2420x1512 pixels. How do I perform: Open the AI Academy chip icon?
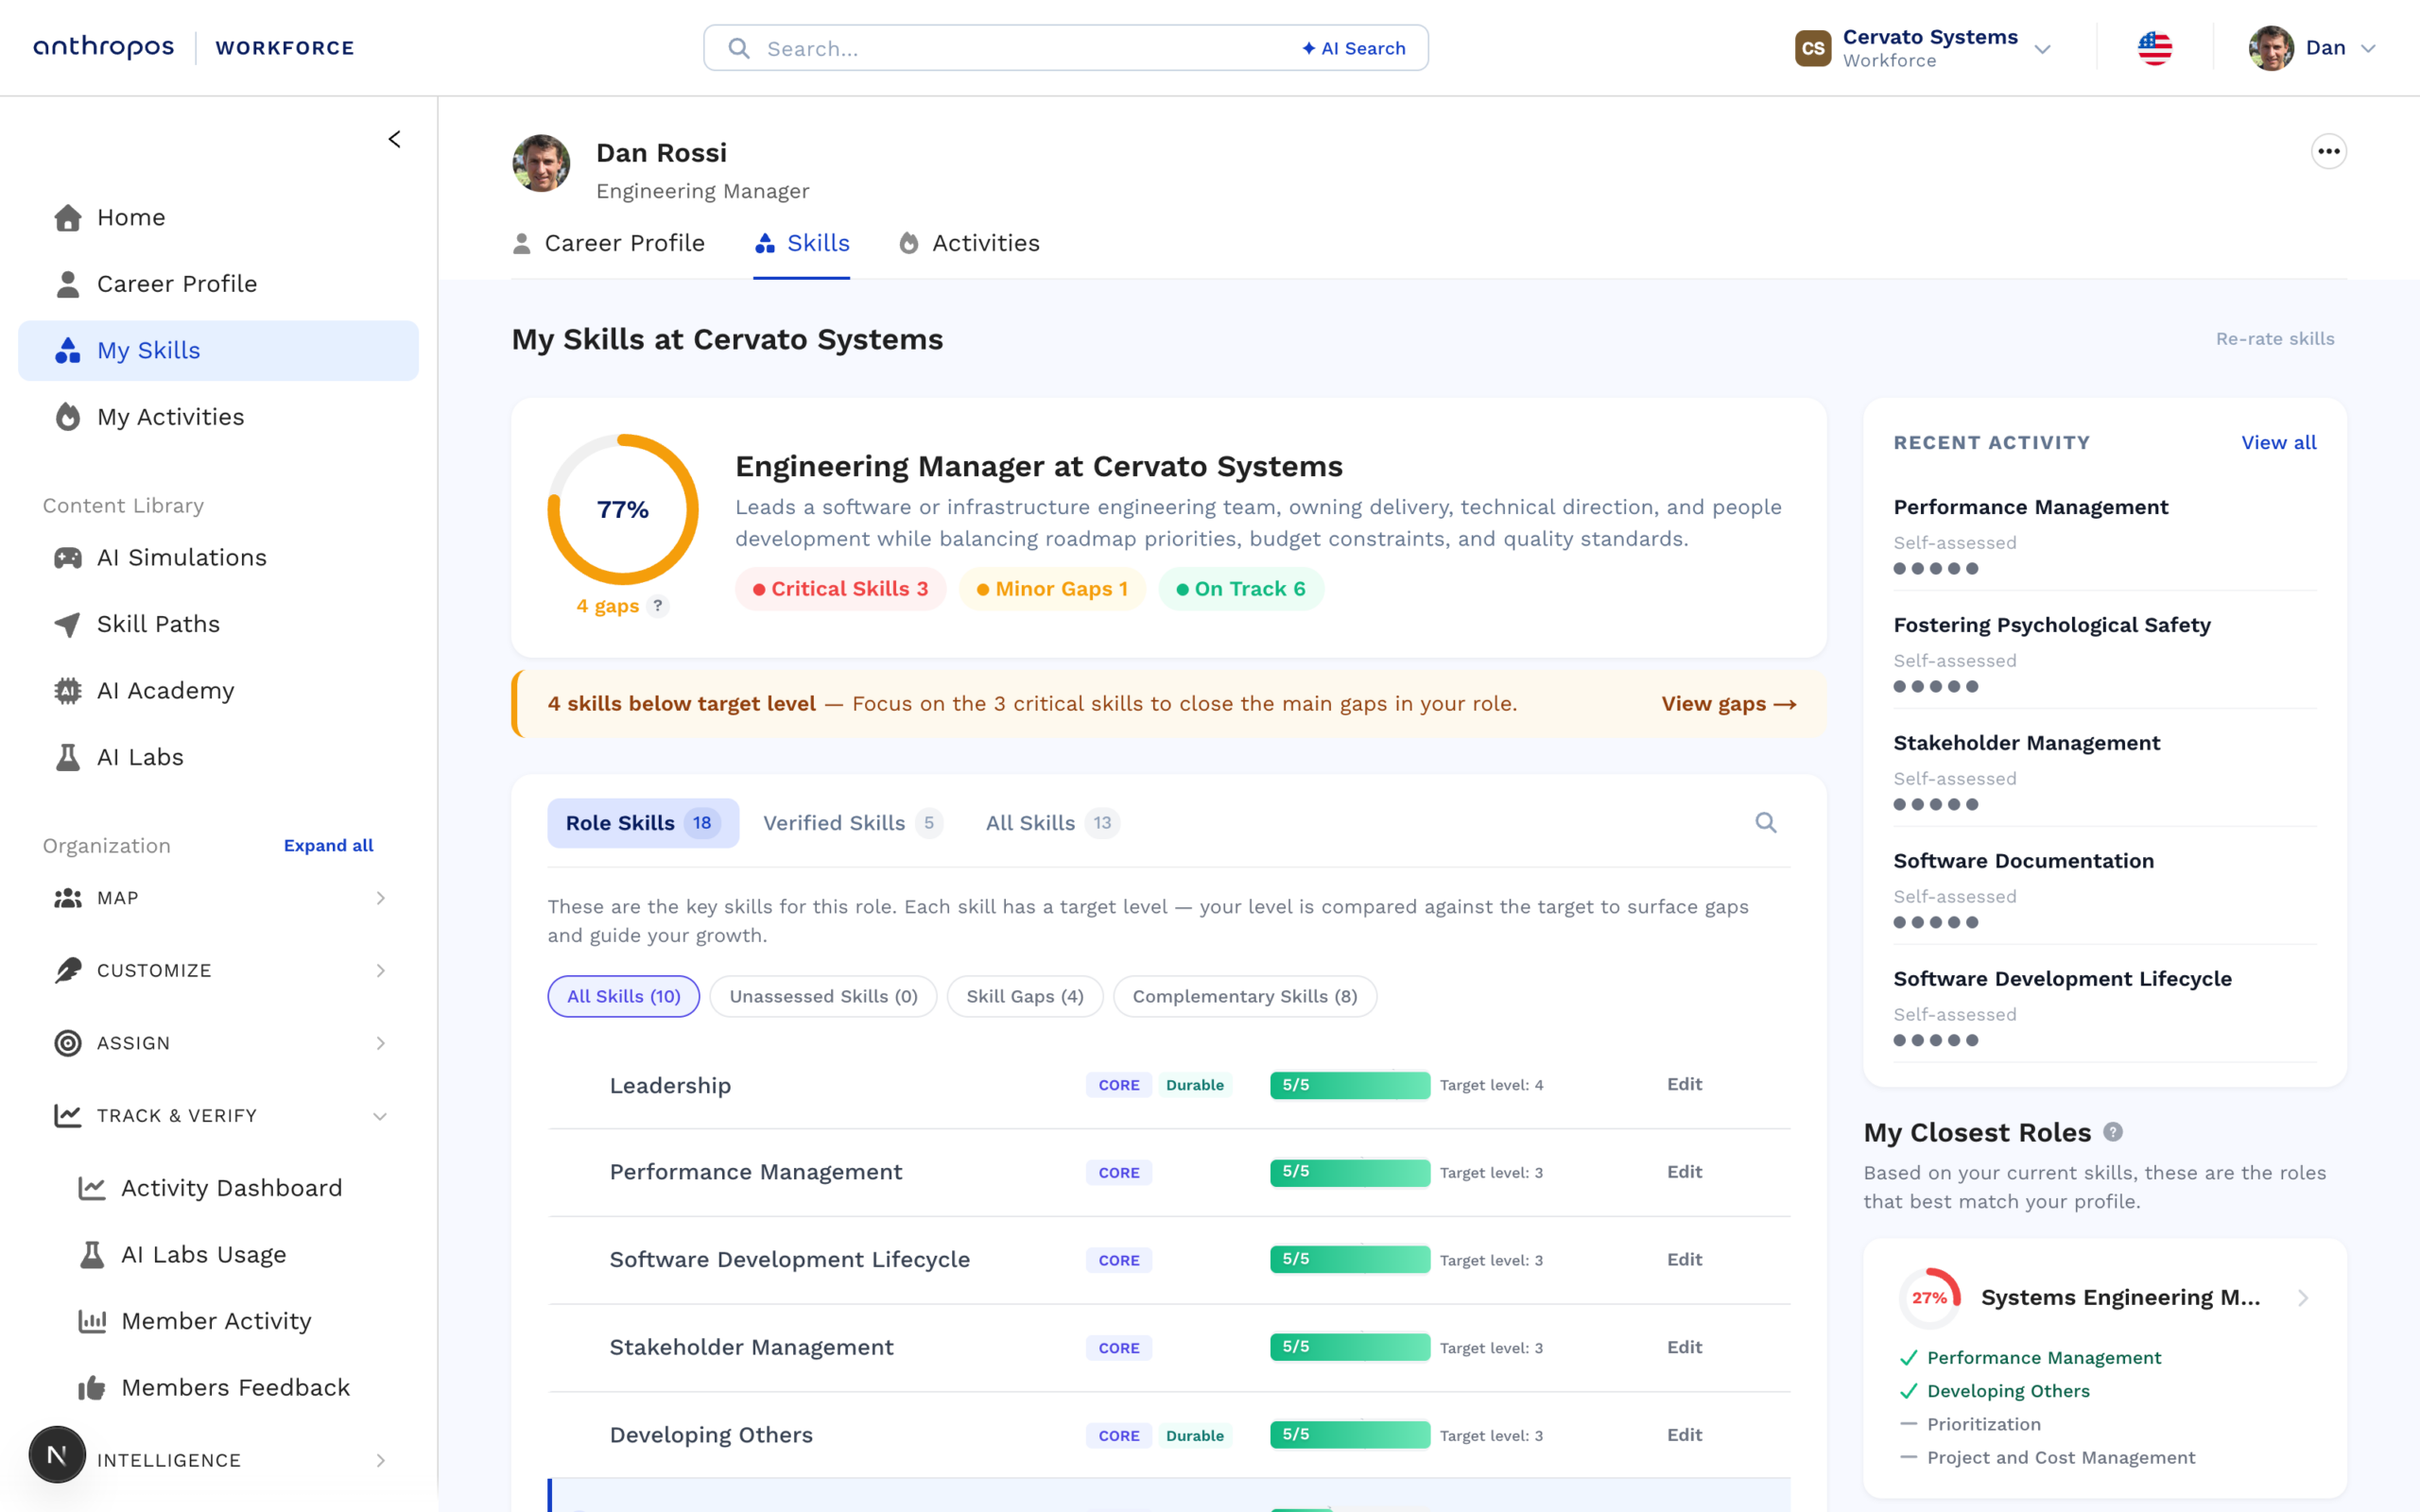68,691
